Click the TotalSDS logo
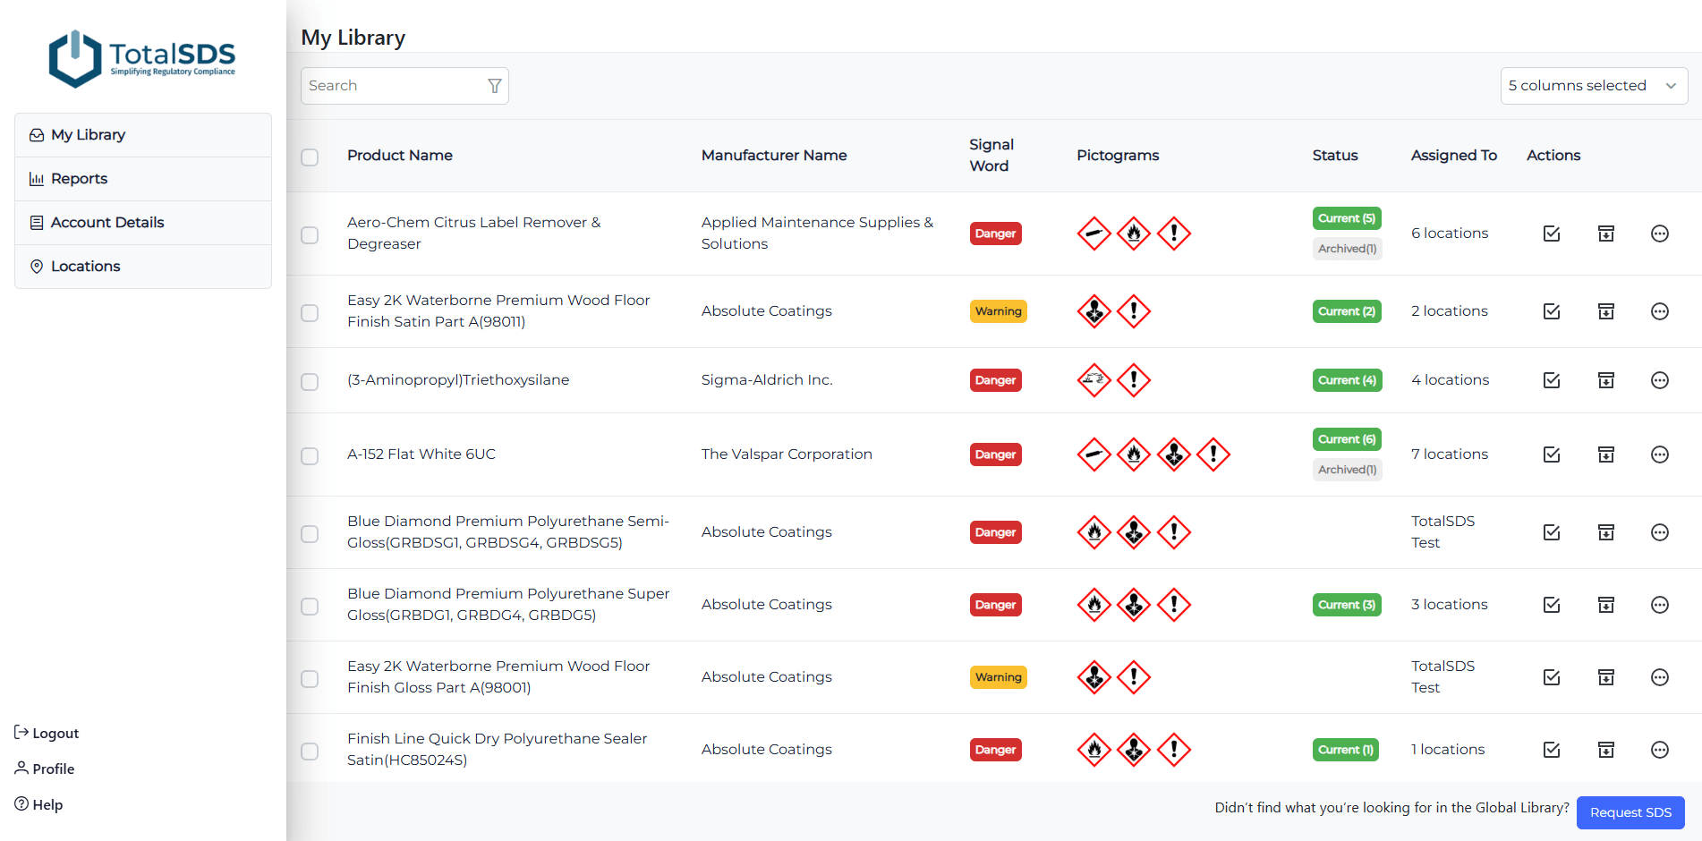Screen dimensions: 1702x841 [x=142, y=58]
